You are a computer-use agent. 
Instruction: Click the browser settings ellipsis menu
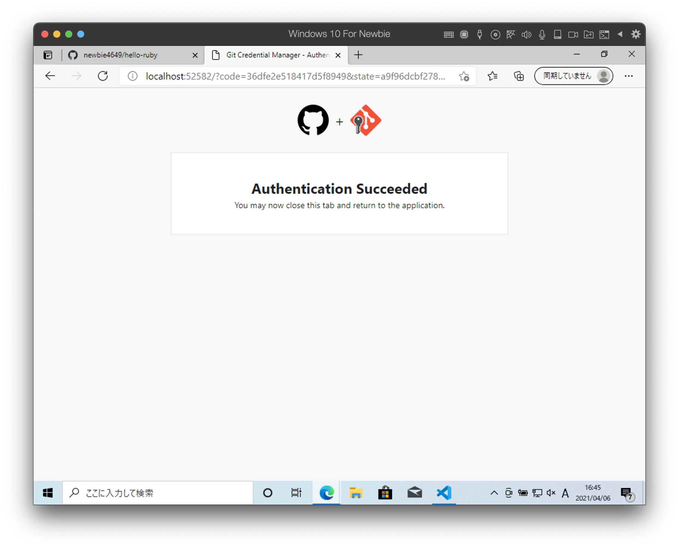coord(628,76)
